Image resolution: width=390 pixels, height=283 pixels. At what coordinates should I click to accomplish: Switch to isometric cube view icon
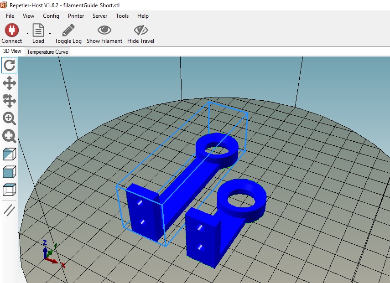[x=10, y=154]
